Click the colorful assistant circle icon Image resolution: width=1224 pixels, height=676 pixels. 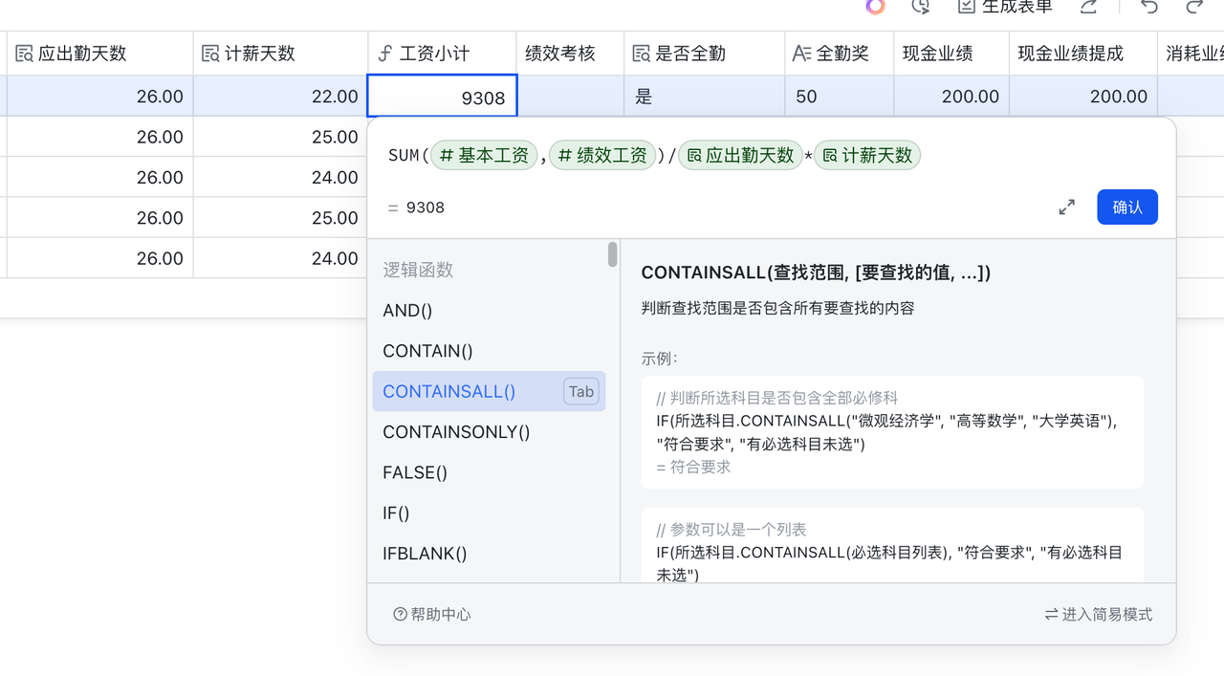876,8
